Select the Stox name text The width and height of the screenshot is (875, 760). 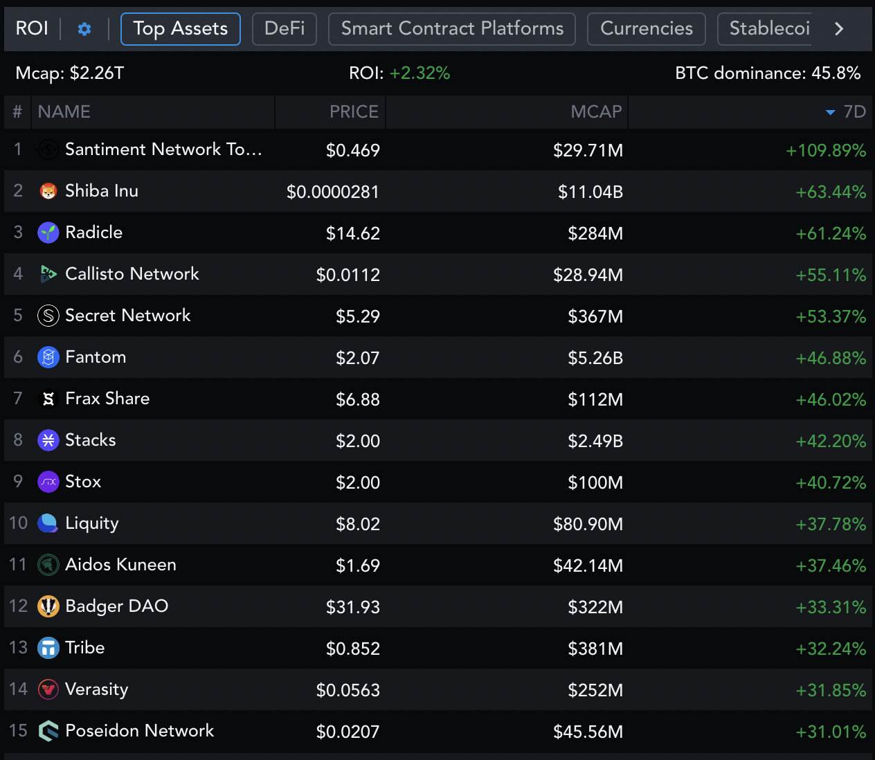point(83,482)
